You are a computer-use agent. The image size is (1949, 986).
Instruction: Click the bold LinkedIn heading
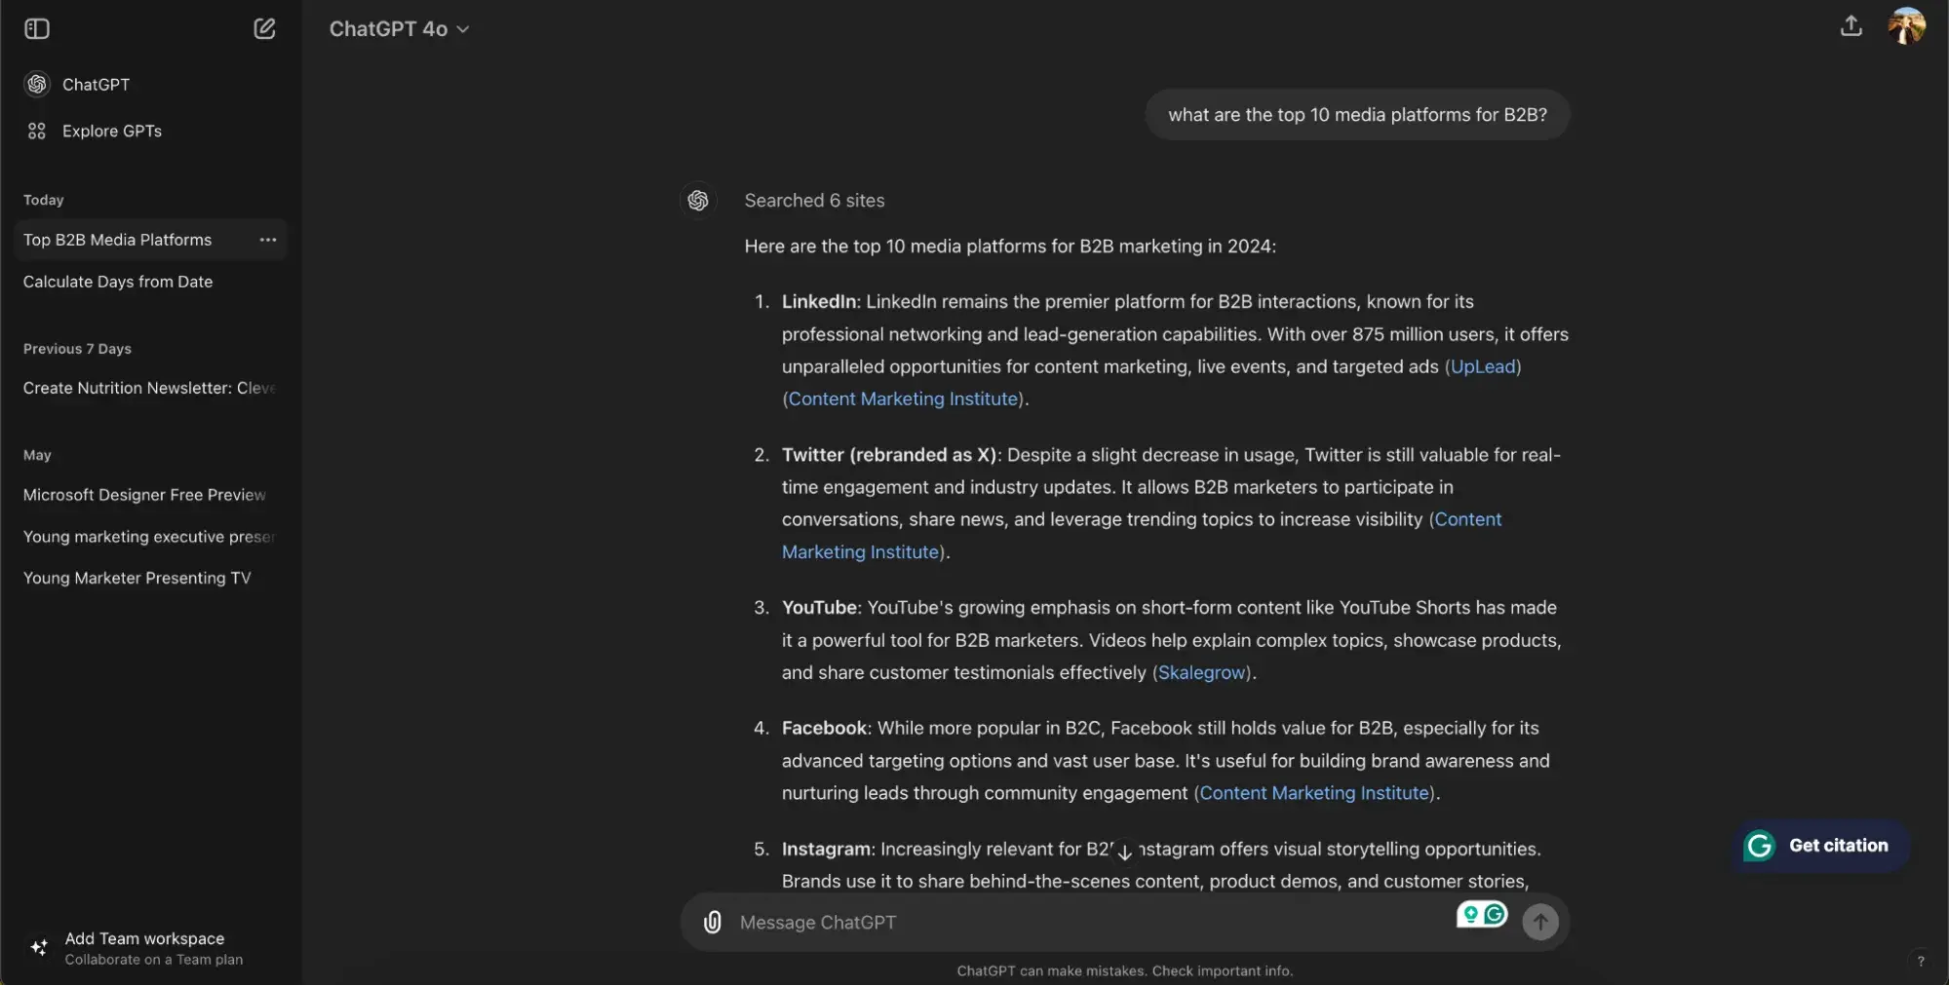[819, 302]
